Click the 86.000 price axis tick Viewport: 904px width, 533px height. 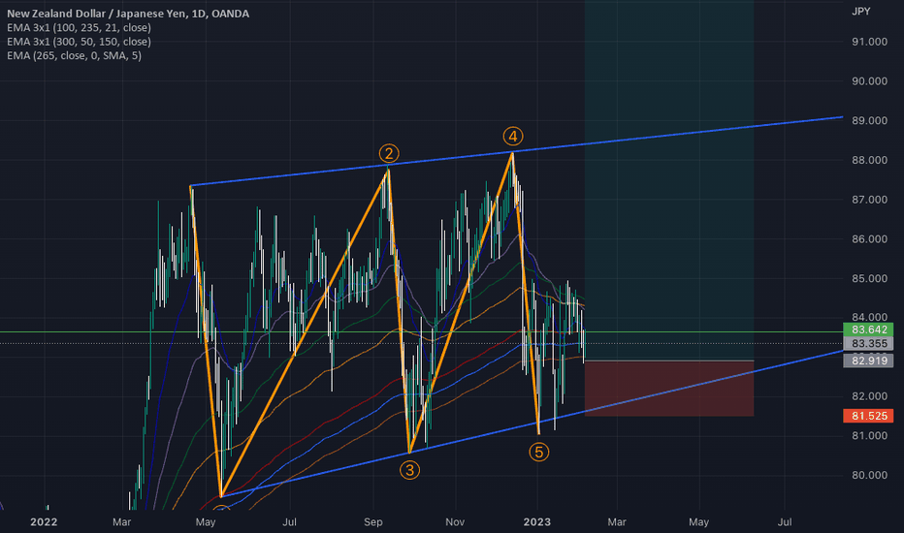869,239
